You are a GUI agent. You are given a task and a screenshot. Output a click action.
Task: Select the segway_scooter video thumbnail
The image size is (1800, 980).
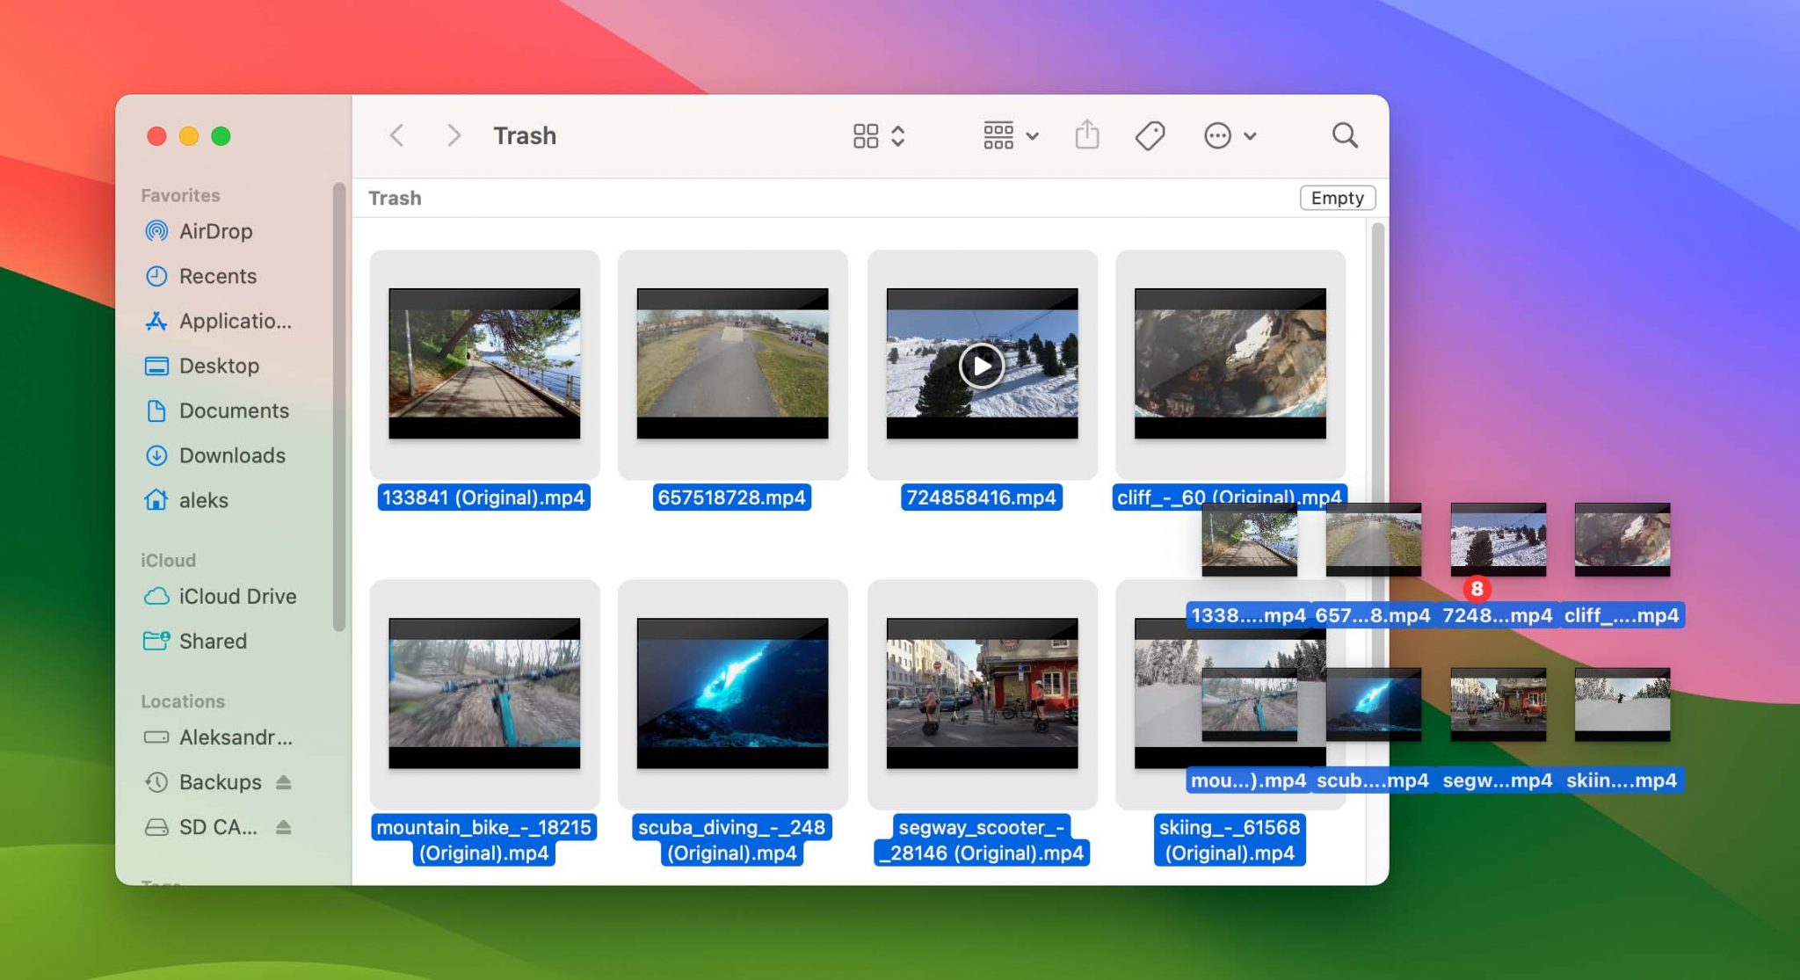[x=981, y=693]
